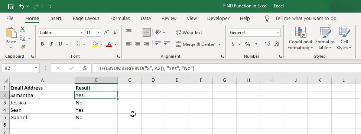Click Merge & Center button
The image size is (361, 134).
point(195,44)
